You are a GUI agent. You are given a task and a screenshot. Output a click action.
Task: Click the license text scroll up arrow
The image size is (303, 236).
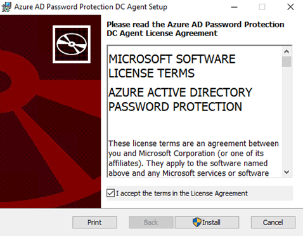287,51
